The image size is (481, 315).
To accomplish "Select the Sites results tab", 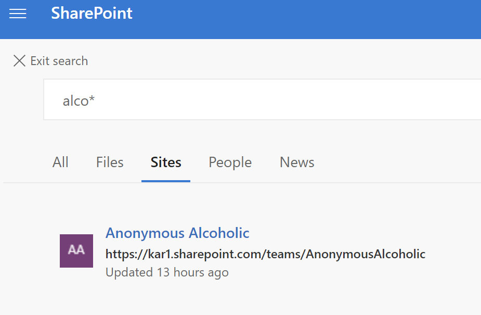I will coord(166,162).
